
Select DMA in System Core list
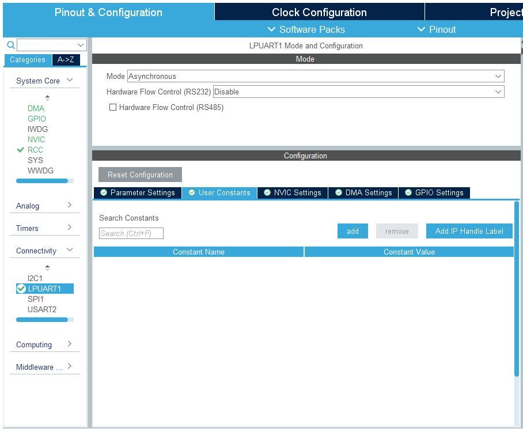pos(36,108)
